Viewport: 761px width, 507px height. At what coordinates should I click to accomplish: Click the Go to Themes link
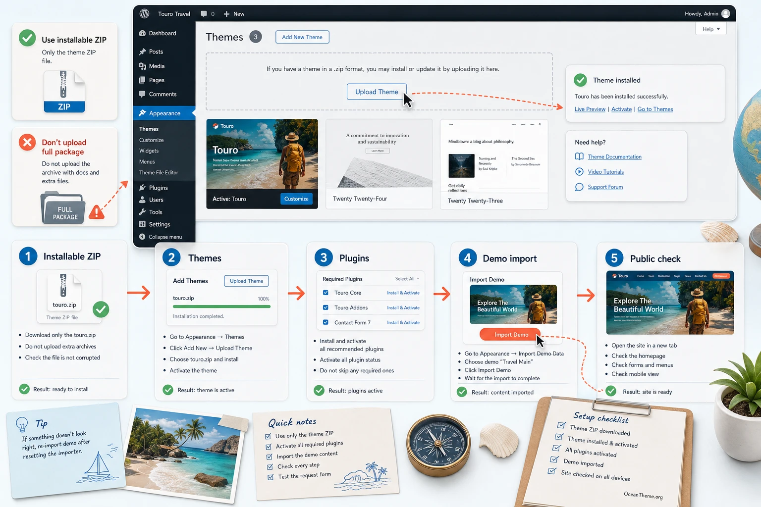click(655, 109)
